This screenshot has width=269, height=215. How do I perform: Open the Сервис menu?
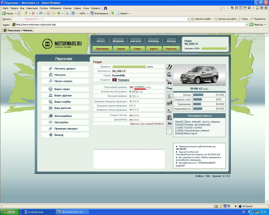pos(77,8)
